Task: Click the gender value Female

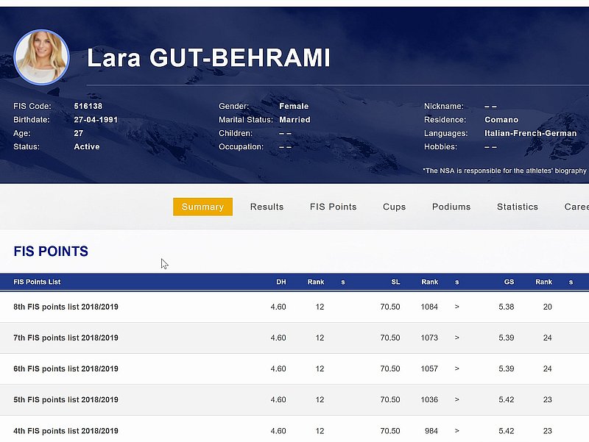Action: coord(294,106)
